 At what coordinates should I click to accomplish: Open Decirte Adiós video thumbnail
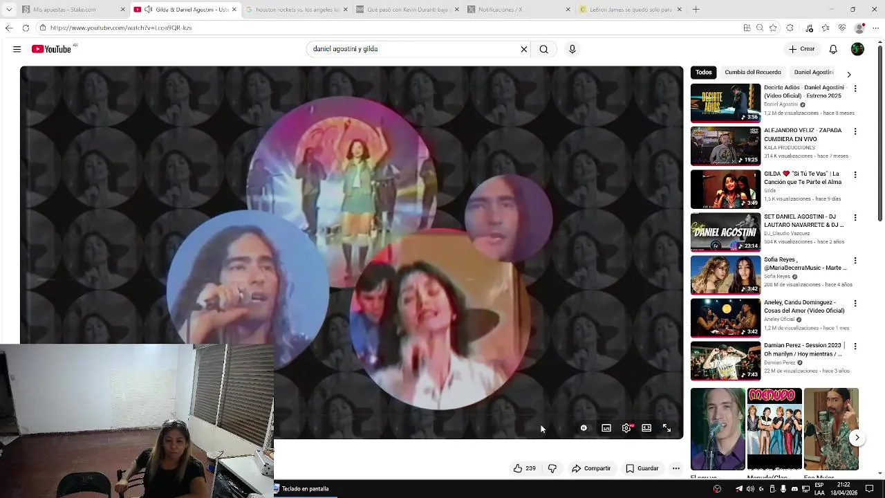(725, 103)
